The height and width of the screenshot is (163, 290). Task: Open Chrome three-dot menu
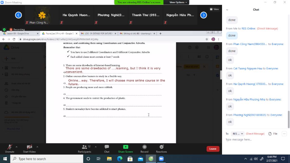pos(218,39)
